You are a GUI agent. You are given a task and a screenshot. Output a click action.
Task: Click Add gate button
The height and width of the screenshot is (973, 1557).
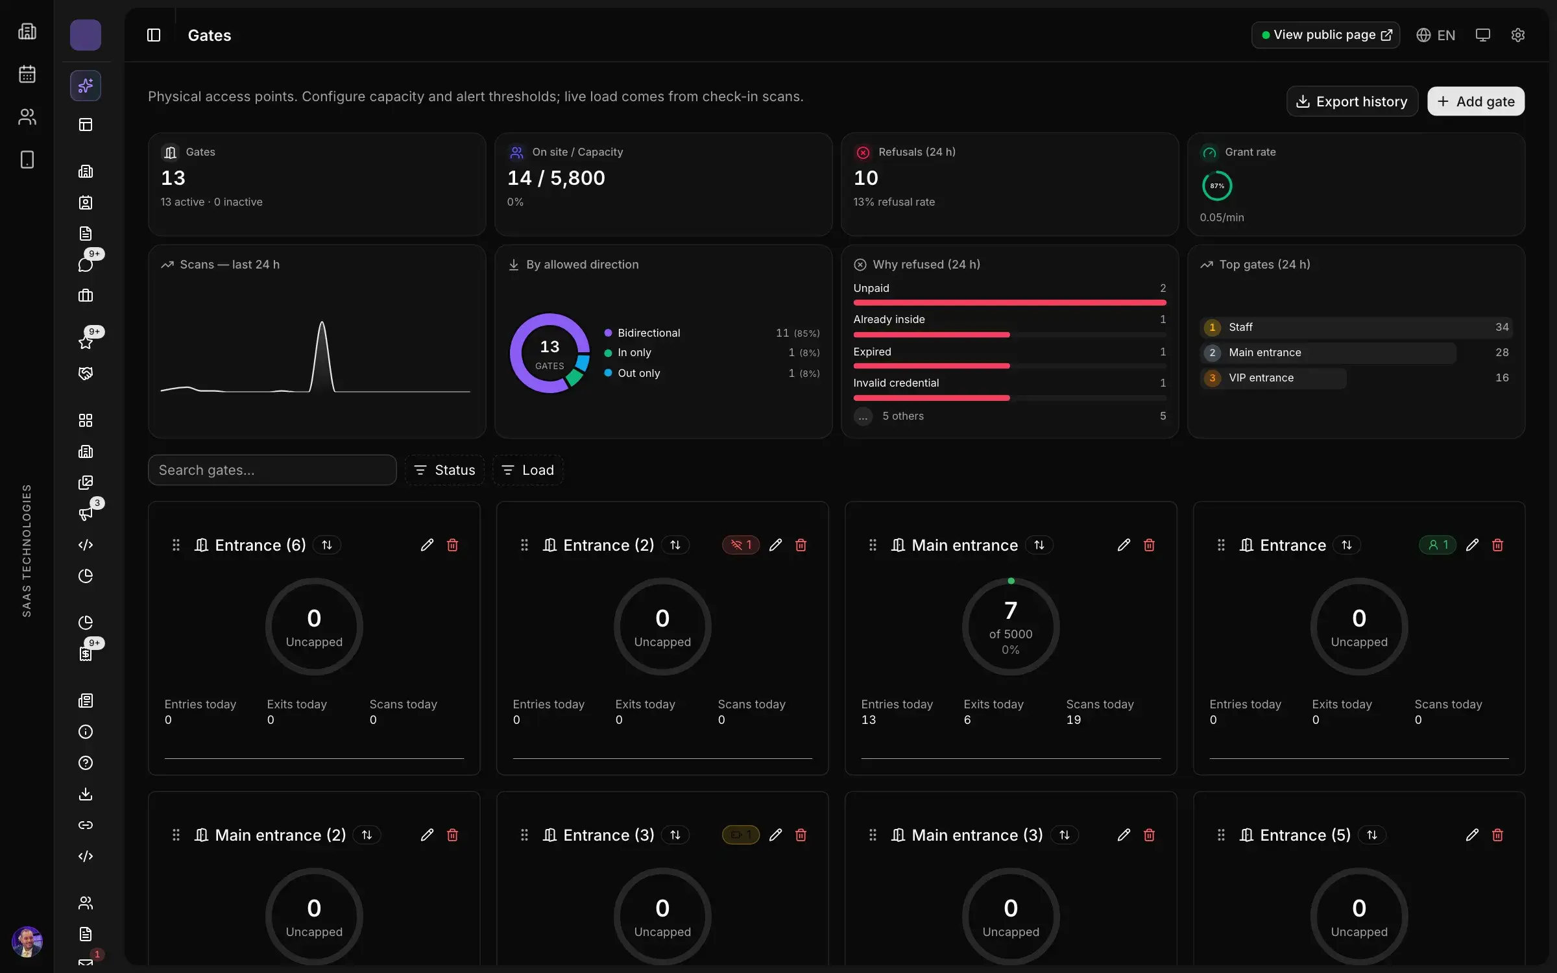pos(1476,101)
